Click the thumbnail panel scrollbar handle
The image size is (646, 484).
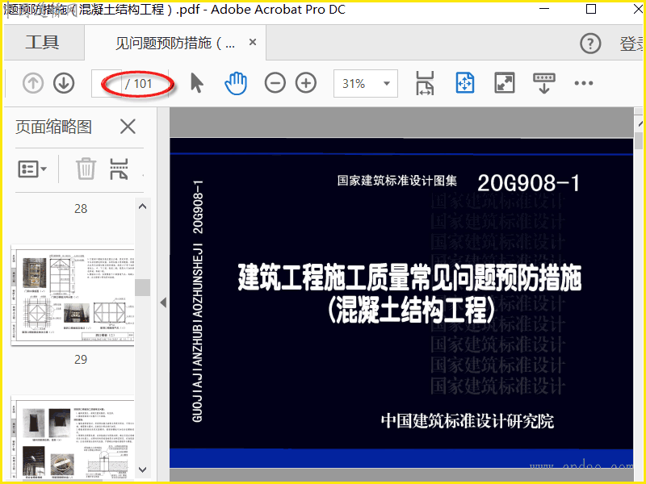(143, 287)
